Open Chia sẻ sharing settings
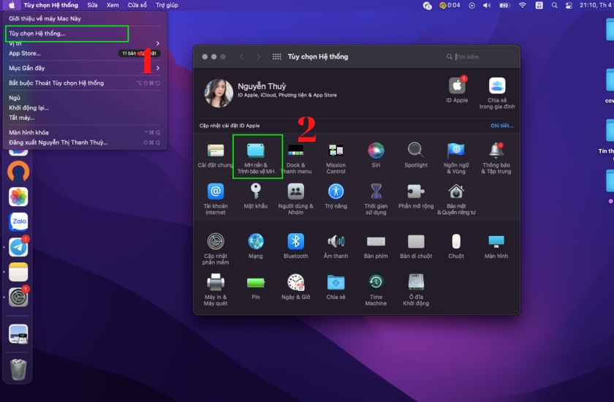The image size is (614, 402). tap(336, 287)
